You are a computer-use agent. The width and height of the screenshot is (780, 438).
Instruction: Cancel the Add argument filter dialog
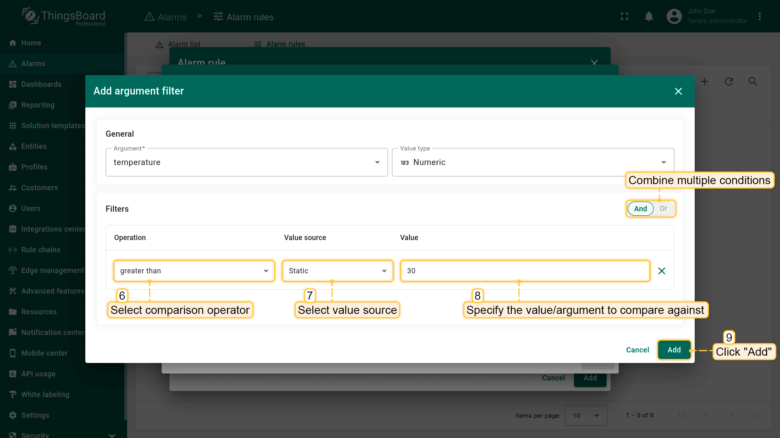637,350
